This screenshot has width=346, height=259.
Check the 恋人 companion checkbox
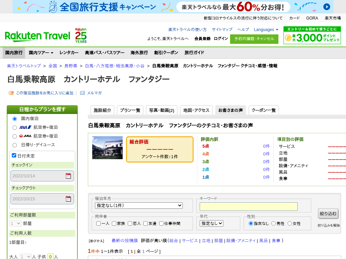point(130,224)
